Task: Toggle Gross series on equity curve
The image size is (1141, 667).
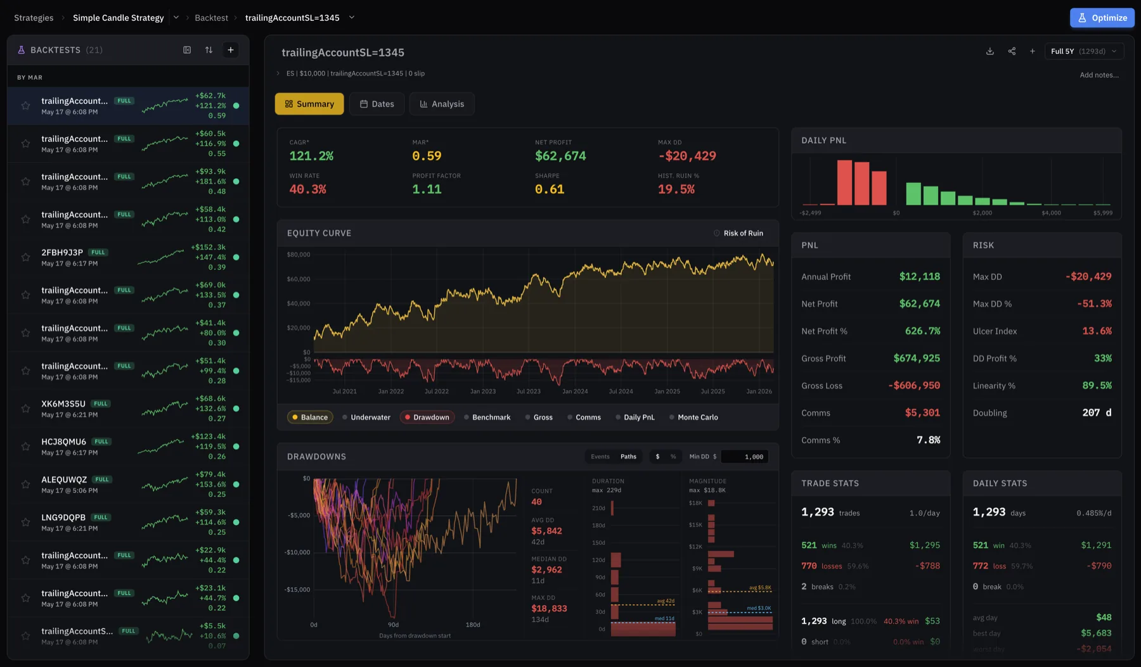Action: [539, 417]
